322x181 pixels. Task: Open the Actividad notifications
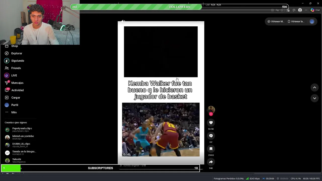14,90
